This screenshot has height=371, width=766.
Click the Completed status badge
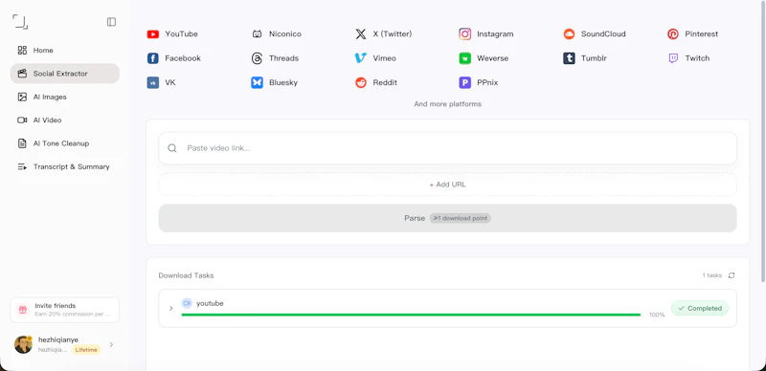(x=700, y=309)
